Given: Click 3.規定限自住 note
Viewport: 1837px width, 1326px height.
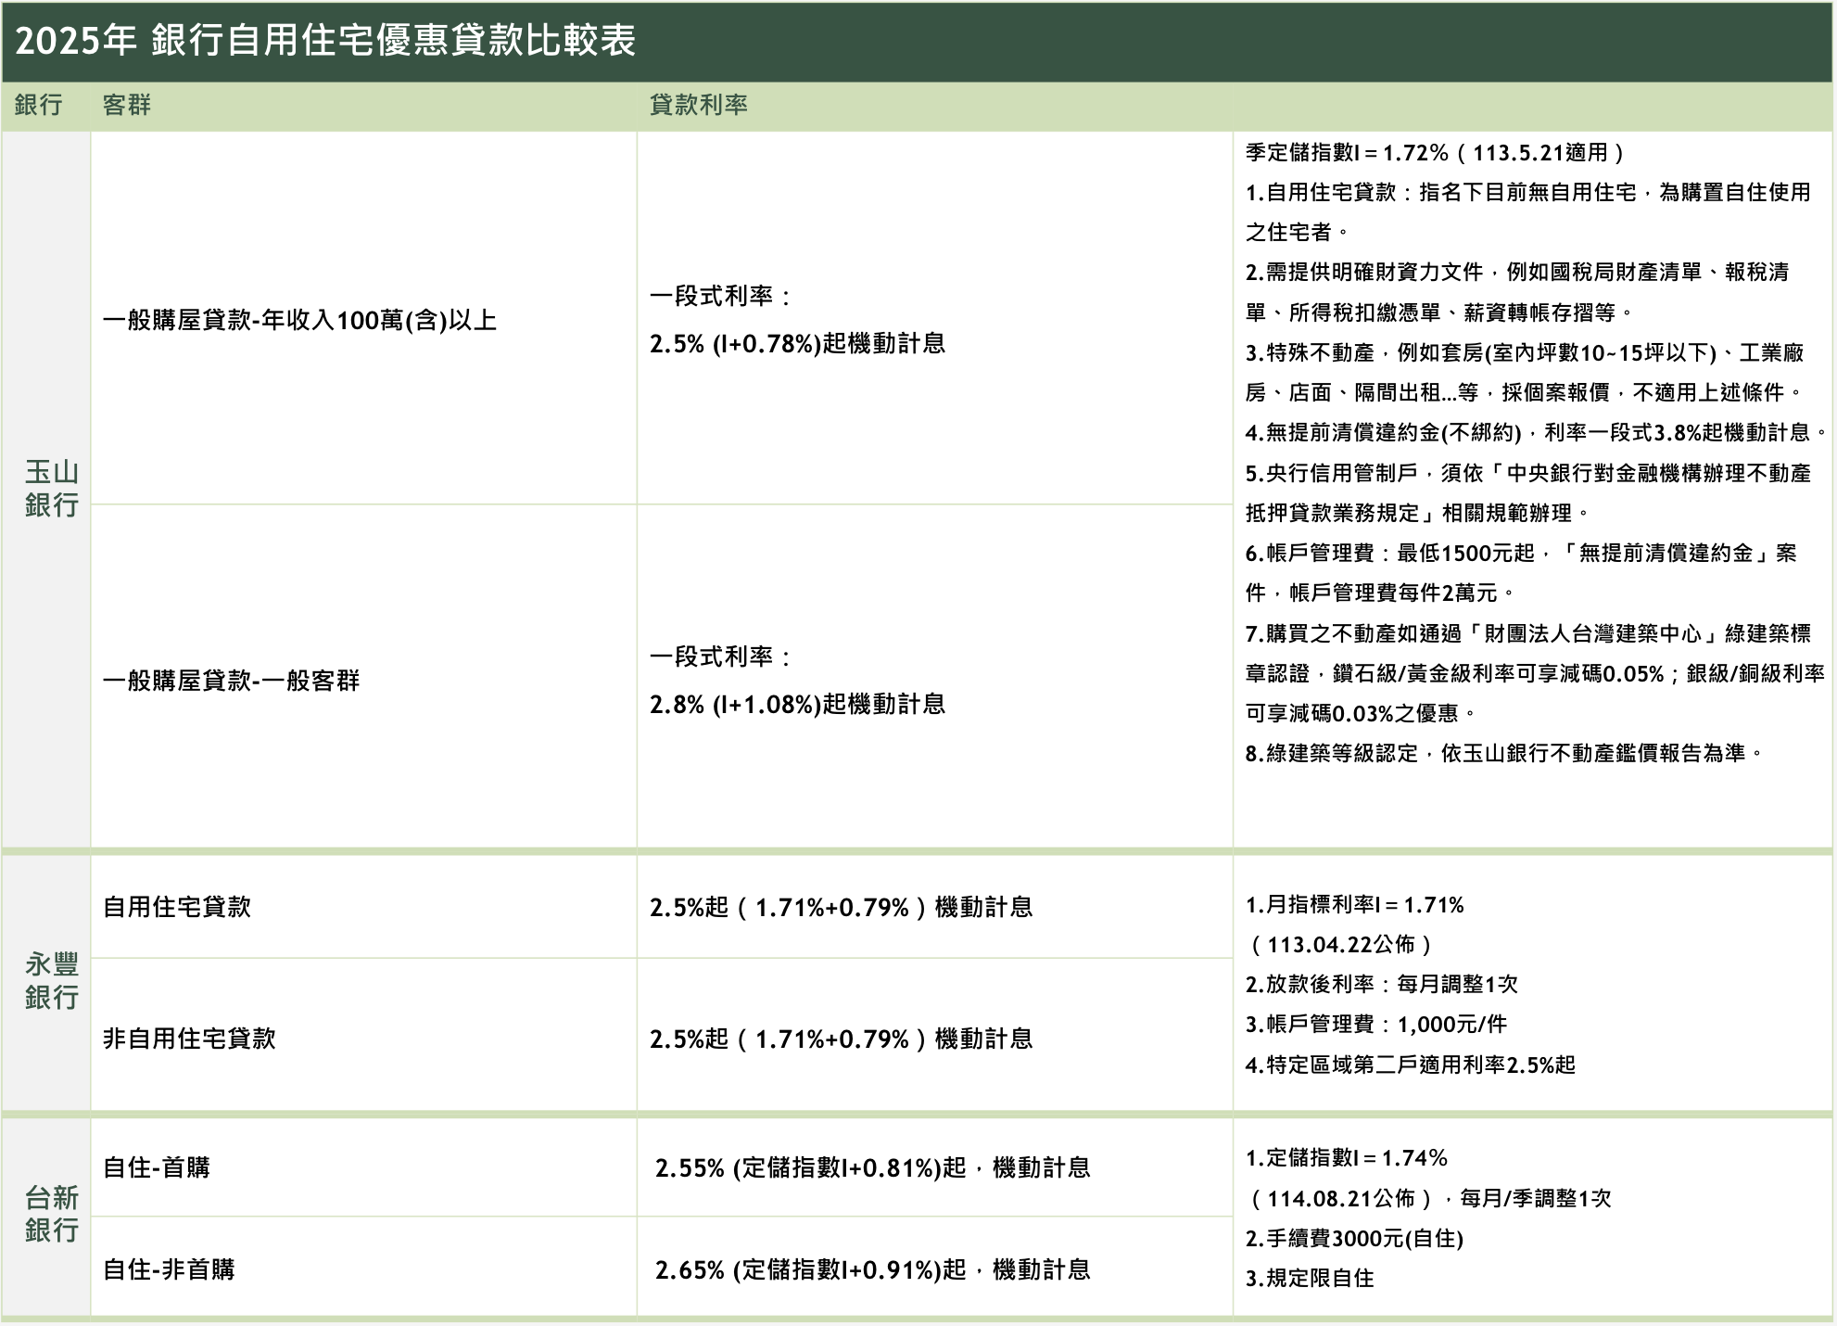Looking at the screenshot, I should pyautogui.click(x=1310, y=1278).
